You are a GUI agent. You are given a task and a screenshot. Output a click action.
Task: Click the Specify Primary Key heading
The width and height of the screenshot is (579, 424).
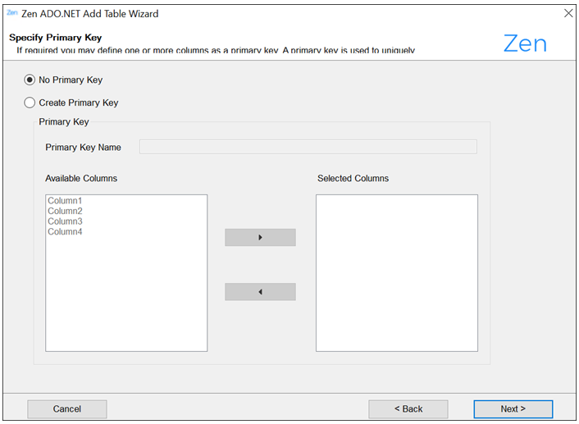(55, 38)
